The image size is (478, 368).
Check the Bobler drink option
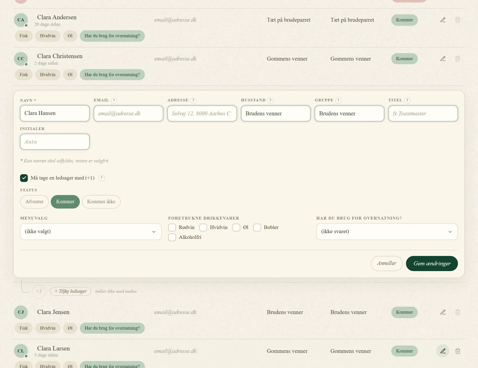(x=257, y=227)
